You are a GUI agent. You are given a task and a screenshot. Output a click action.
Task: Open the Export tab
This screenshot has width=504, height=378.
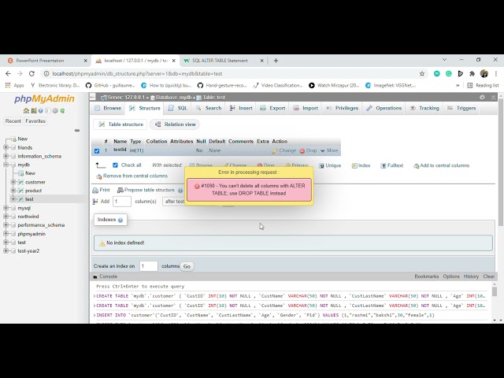(272, 109)
